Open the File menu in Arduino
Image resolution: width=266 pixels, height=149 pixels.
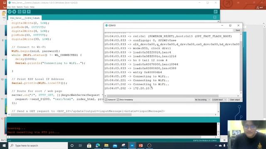click(9, 7)
